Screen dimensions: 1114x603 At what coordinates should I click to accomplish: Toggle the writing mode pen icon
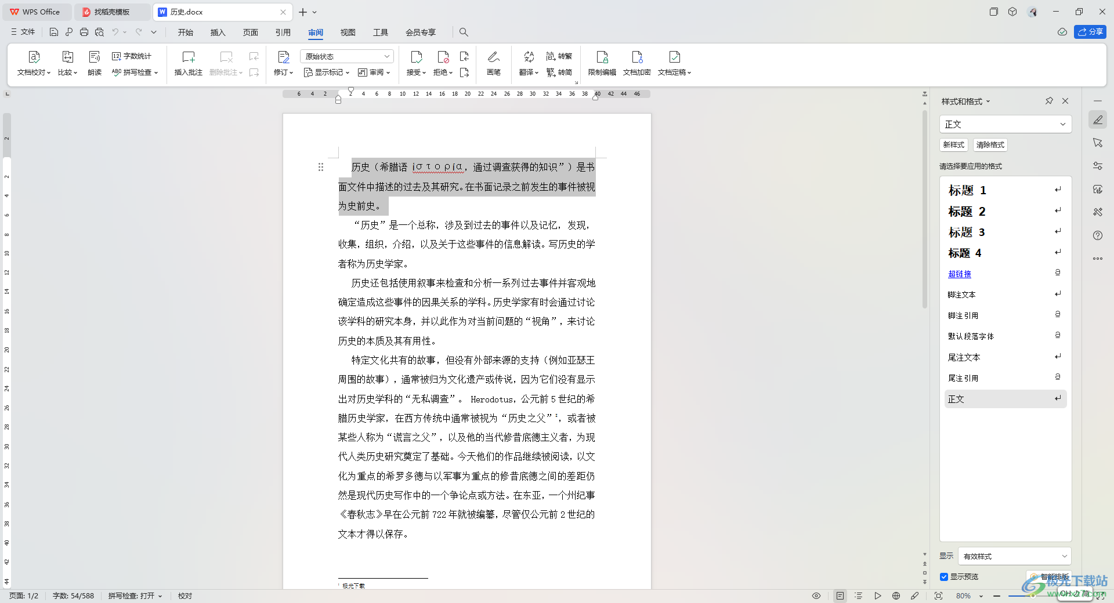point(915,595)
